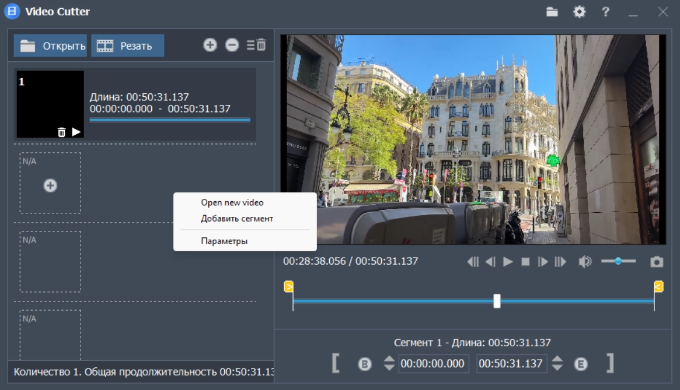Mute the audio with speaker icon
Screen dimensions: 680x390
point(585,262)
